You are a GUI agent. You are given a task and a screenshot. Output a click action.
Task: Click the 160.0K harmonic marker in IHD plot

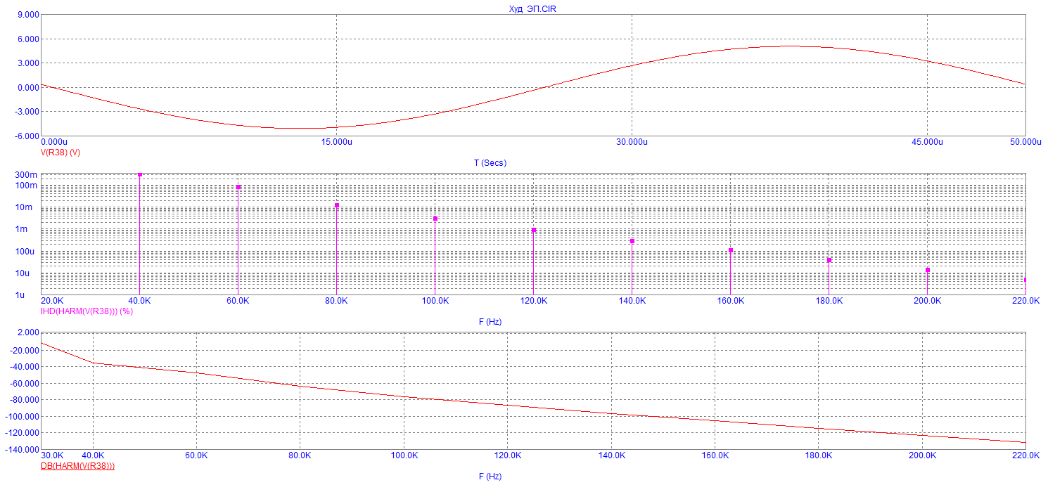coord(731,250)
